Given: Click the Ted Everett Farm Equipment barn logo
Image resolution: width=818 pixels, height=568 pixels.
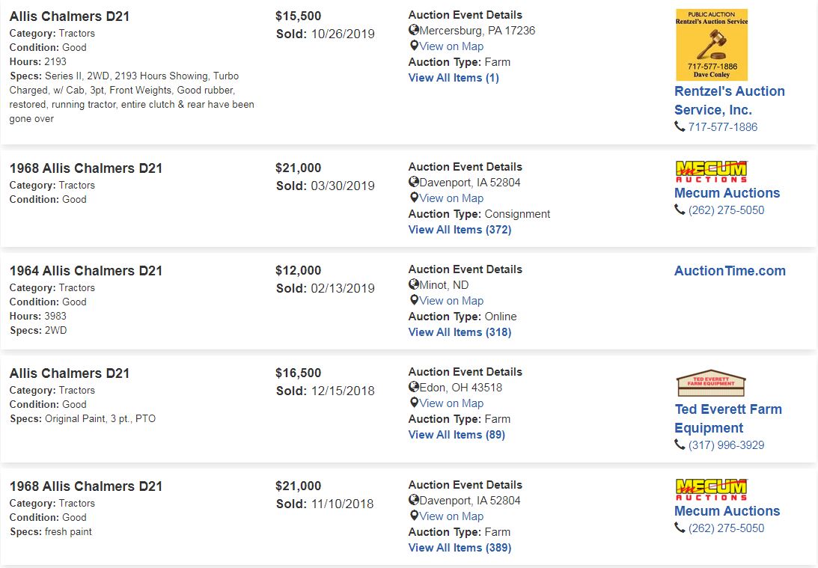Looking at the screenshot, I should click(x=710, y=384).
